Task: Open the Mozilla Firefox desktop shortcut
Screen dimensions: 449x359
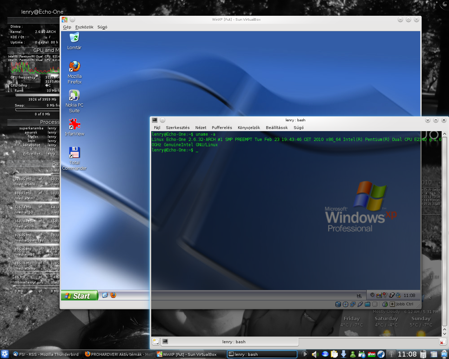Action: (74, 73)
